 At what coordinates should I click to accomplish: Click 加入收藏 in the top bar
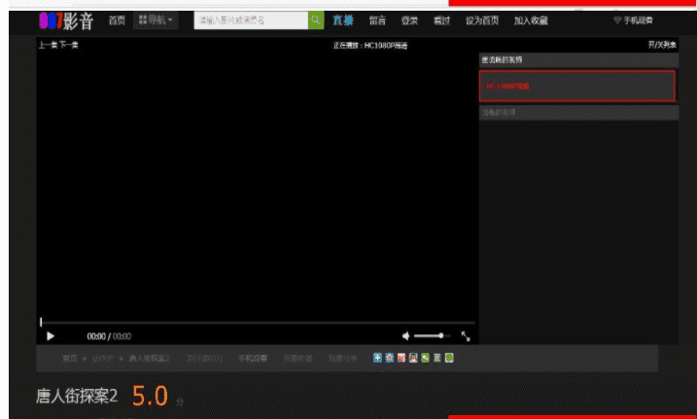[x=531, y=20]
